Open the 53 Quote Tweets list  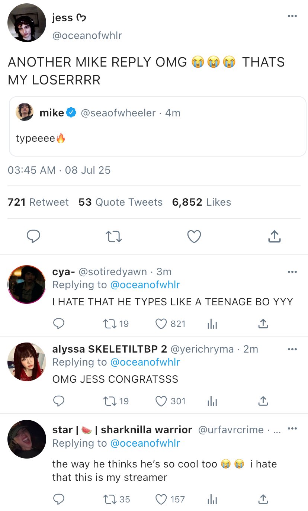(x=121, y=202)
